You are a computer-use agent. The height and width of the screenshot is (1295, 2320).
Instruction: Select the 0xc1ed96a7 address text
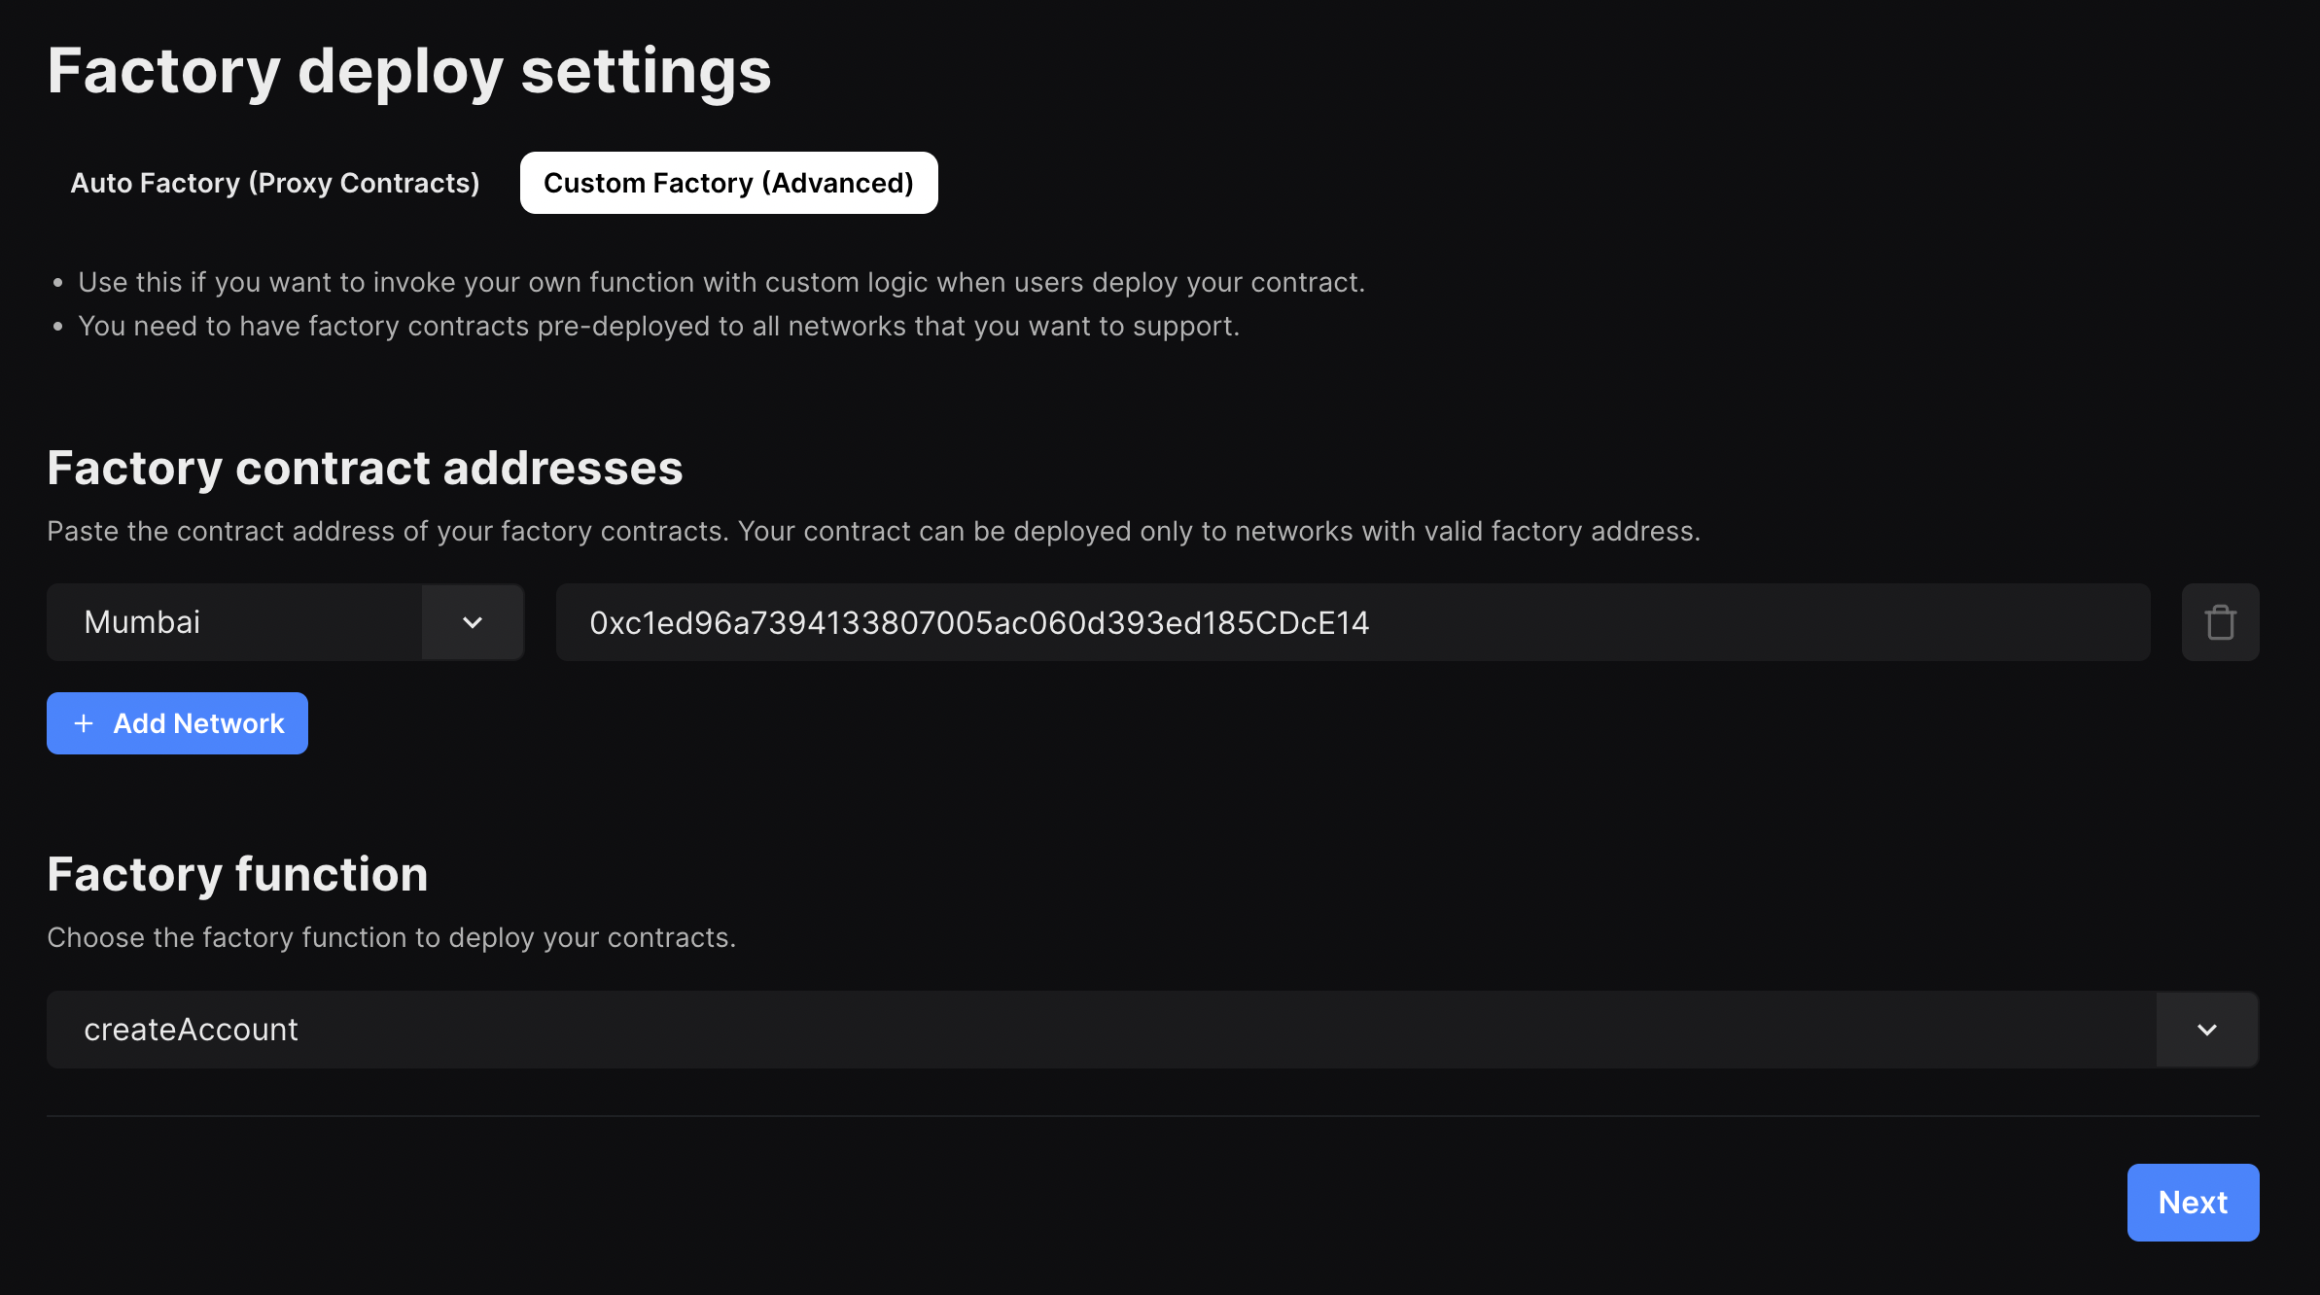click(979, 622)
